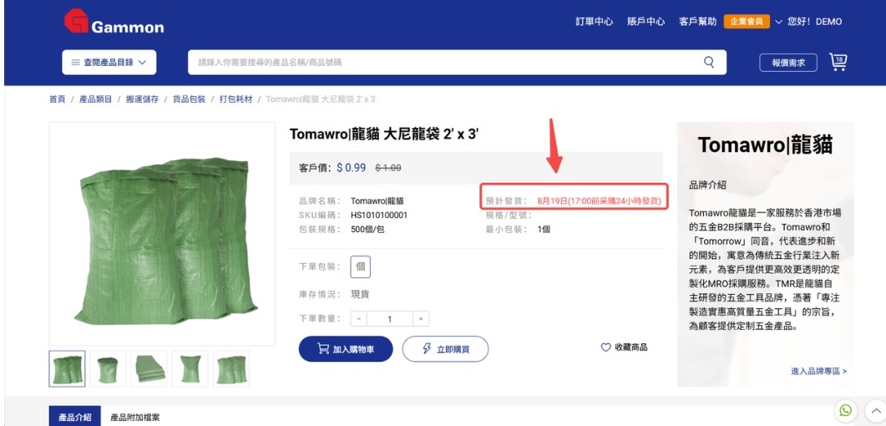Switch to the 產品附加檔案 tab
Image resolution: width=886 pixels, height=426 pixels.
point(134,418)
